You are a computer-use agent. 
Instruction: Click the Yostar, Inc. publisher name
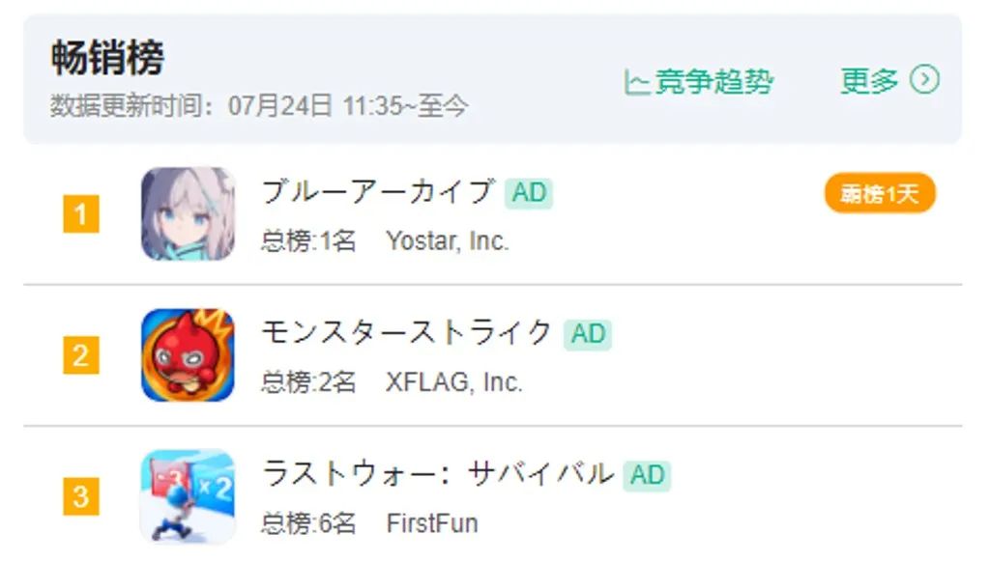coord(448,241)
